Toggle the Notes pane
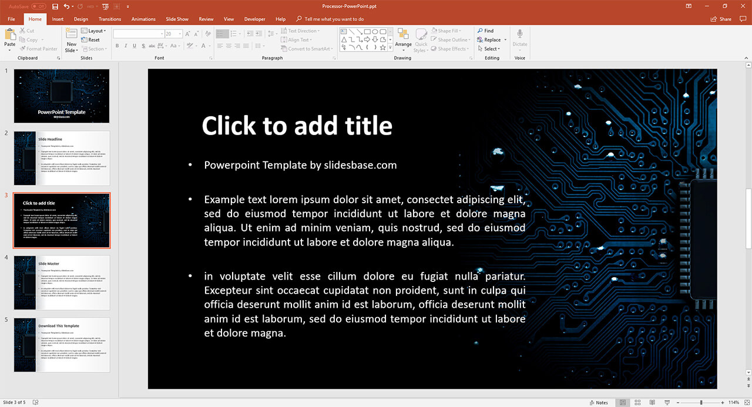This screenshot has height=407, width=752. [x=598, y=402]
